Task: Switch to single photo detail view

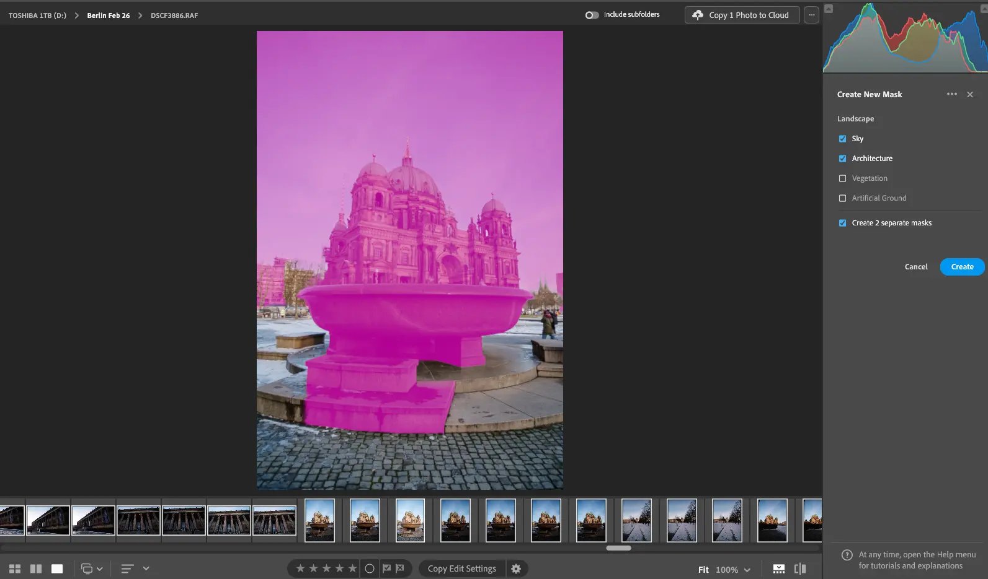Action: [x=57, y=568]
